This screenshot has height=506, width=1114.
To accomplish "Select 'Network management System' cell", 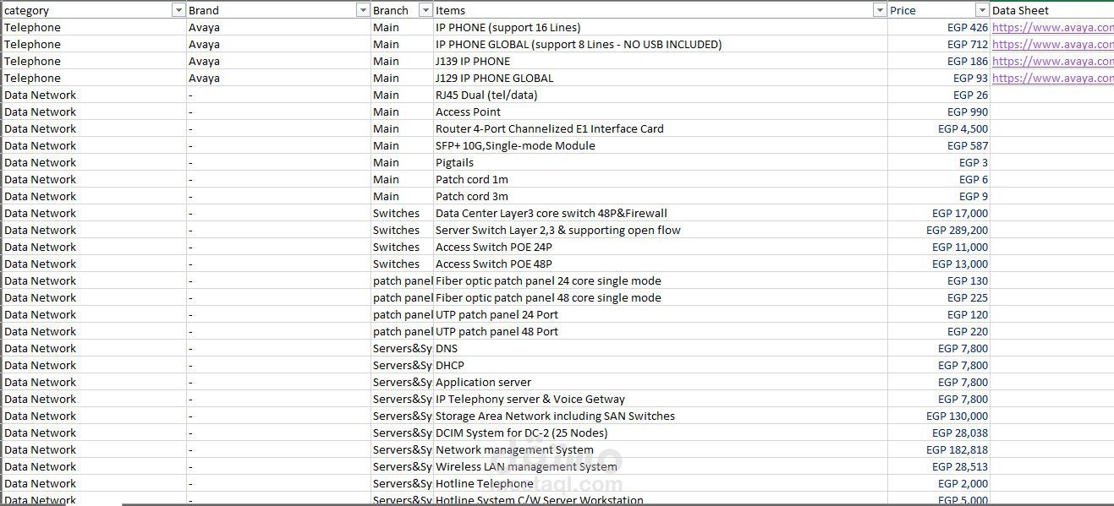I will click(661, 449).
